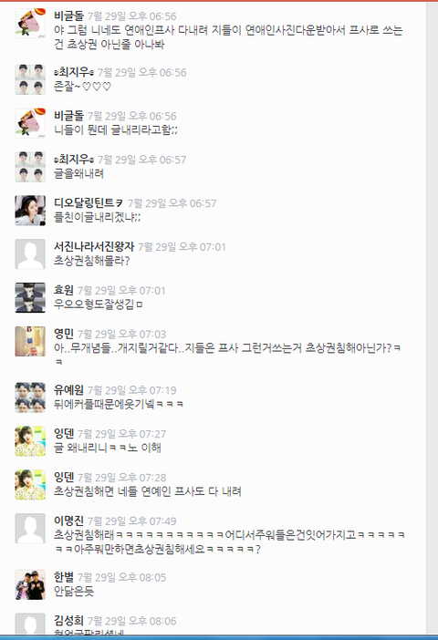Open 유예원's four-face avatar

[30, 397]
